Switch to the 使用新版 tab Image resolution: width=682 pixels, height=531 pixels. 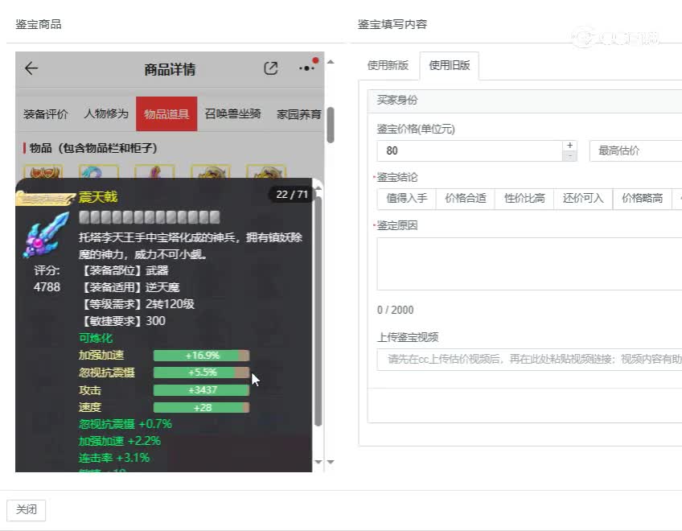[x=388, y=66]
